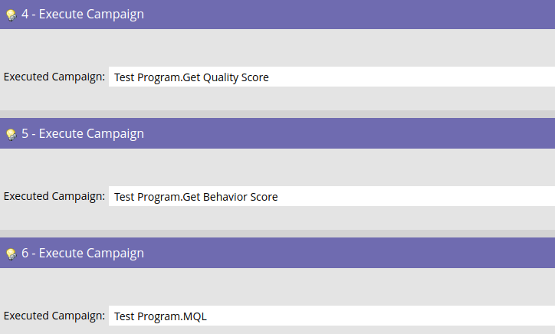This screenshot has width=555, height=334.
Task: Click the Executed Campaign label in step 4
Action: pos(54,77)
